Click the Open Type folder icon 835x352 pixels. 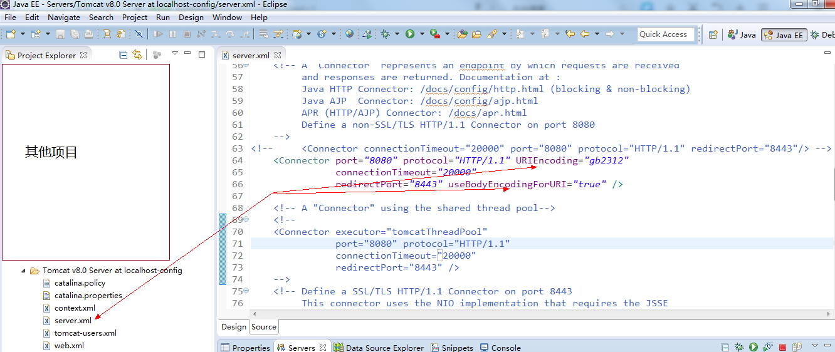[463, 34]
